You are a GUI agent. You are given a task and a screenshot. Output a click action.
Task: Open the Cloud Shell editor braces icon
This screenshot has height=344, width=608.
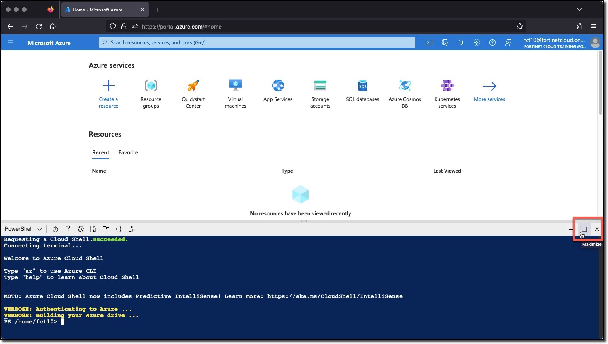pos(119,229)
